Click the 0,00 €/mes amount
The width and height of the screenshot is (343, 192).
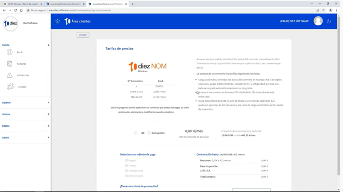[x=194, y=131]
